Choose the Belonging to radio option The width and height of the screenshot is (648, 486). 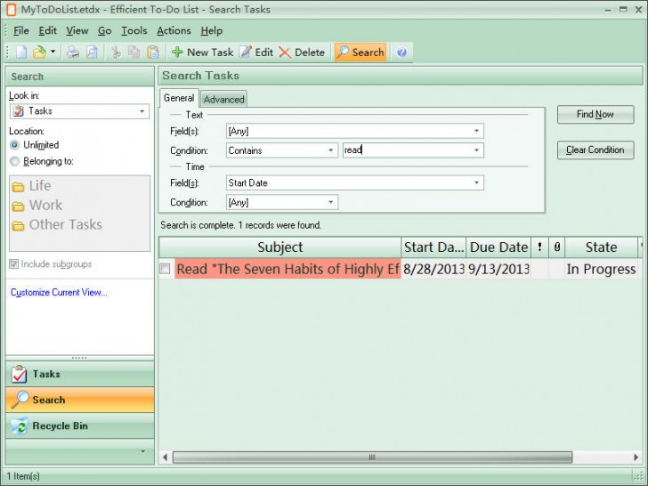pyautogui.click(x=15, y=161)
